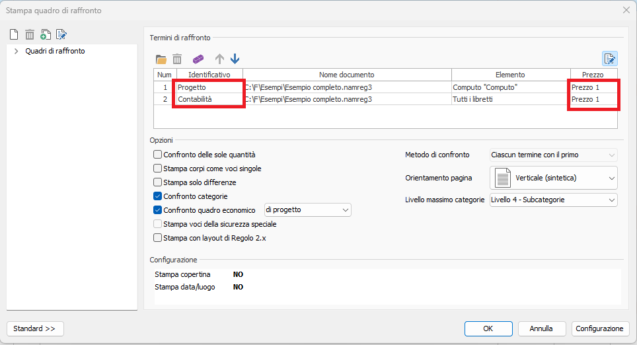Move selected term down with blue arrow
The image size is (637, 345).
click(x=235, y=59)
